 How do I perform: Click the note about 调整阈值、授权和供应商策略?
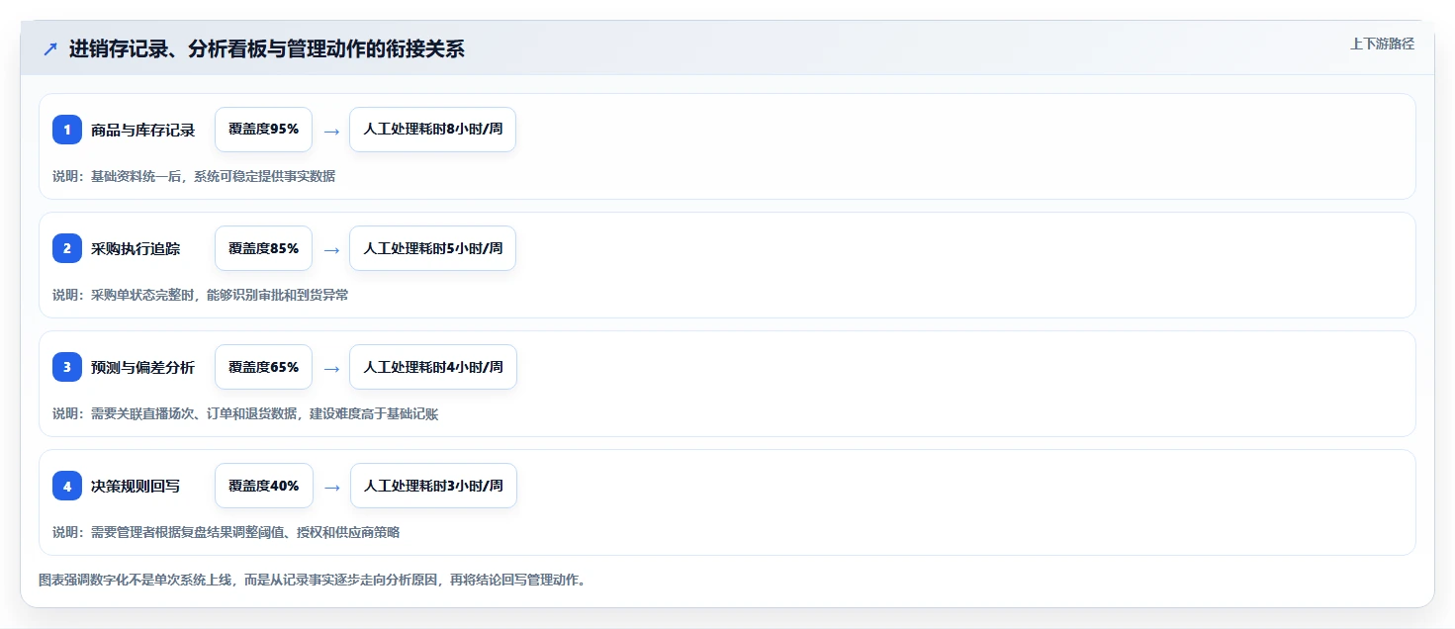pyautogui.click(x=226, y=532)
